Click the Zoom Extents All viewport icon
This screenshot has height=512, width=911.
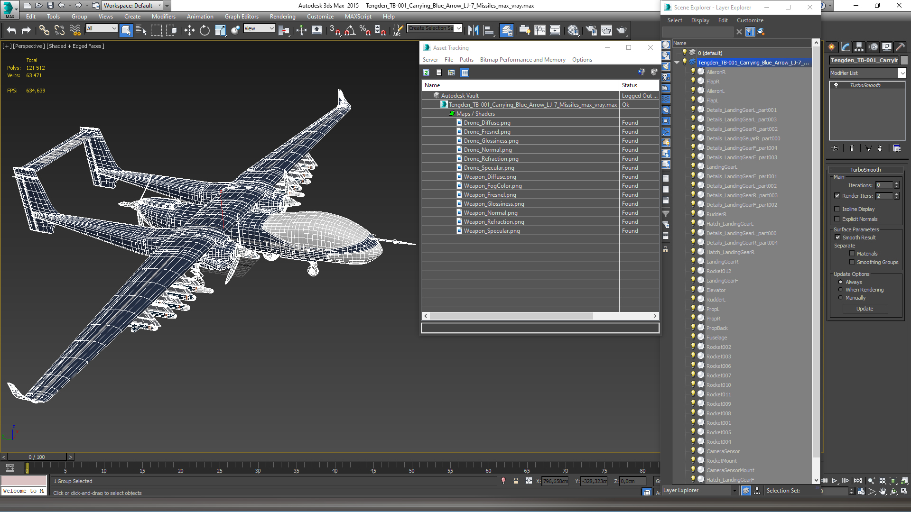coord(904,481)
